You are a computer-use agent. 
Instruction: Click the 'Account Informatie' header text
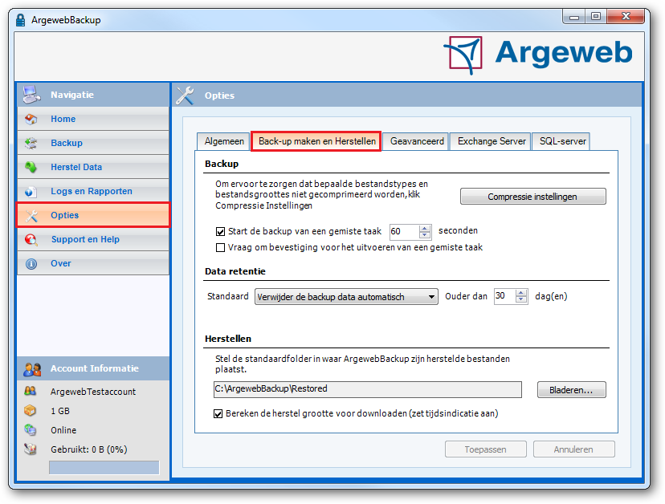coord(95,369)
